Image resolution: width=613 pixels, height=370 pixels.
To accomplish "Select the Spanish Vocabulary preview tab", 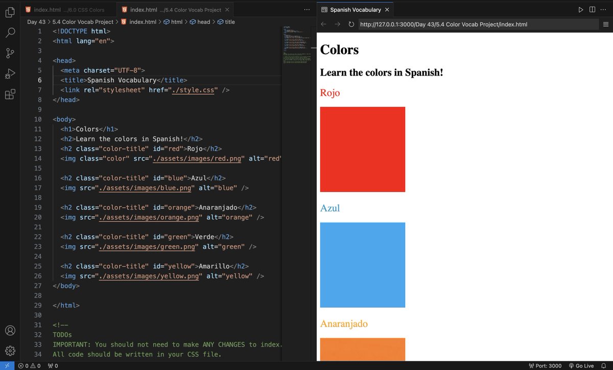I will coord(356,10).
